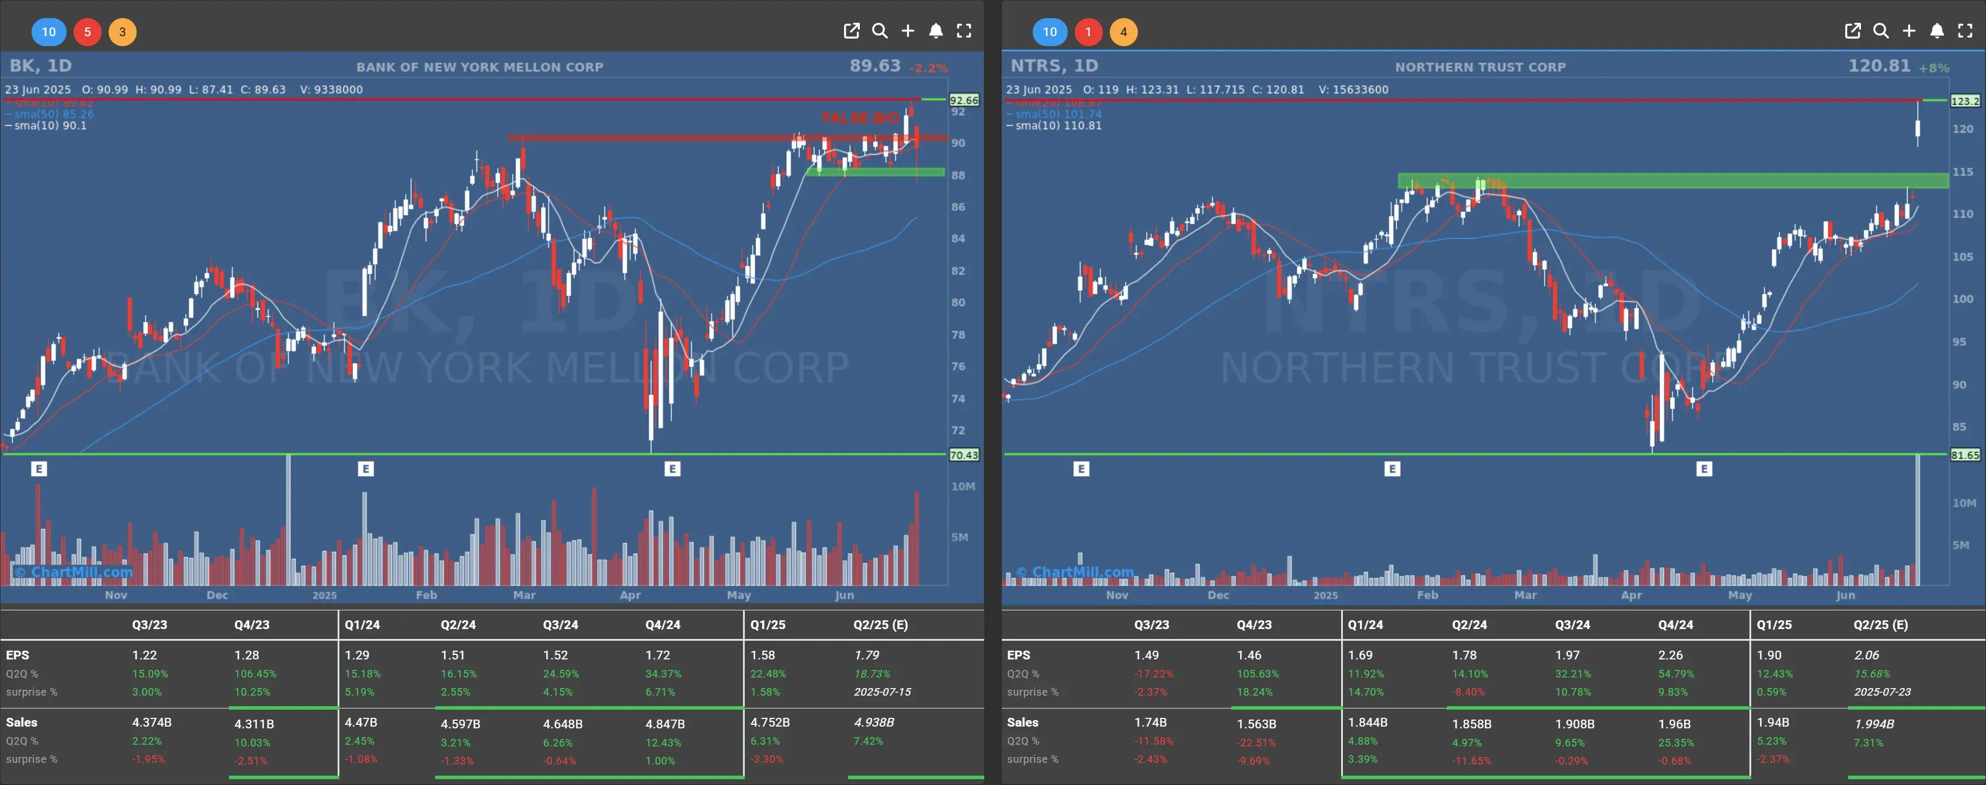Click the blue 10 badge on BK panel
This screenshot has width=1986, height=785.
pyautogui.click(x=48, y=32)
